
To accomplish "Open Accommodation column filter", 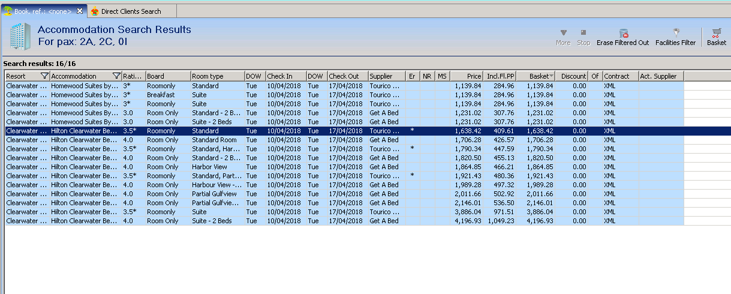I will click(x=116, y=76).
